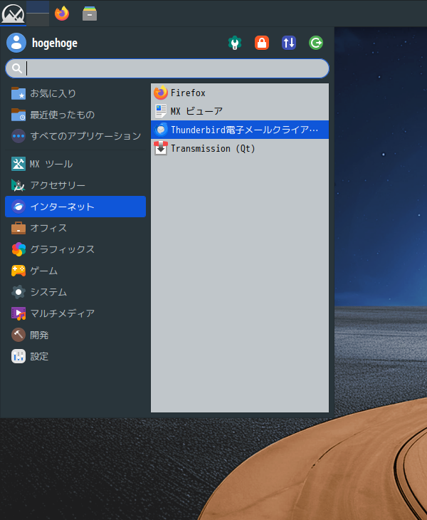Launch MX ビューア from the list
Viewport: 427px width, 520px height.
point(240,111)
